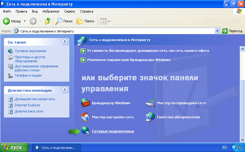Toggle the Папки folders pane
This screenshot has height=152, width=245.
pyautogui.click(x=85, y=21)
